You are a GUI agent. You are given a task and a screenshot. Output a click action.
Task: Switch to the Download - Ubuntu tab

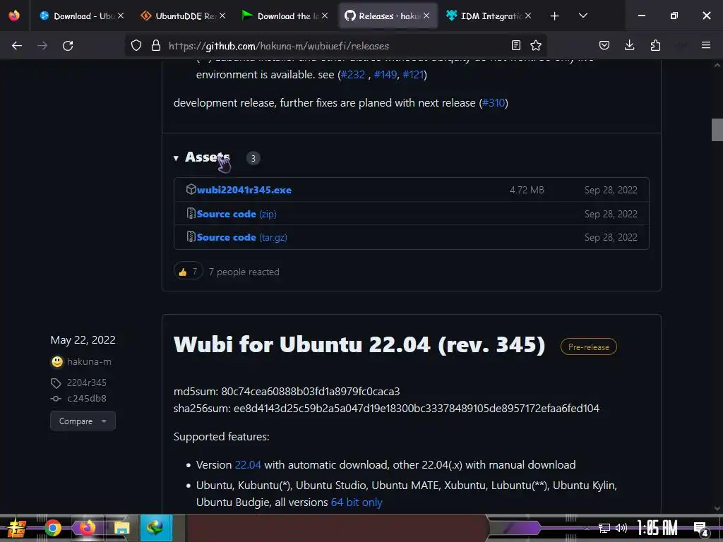(81, 16)
